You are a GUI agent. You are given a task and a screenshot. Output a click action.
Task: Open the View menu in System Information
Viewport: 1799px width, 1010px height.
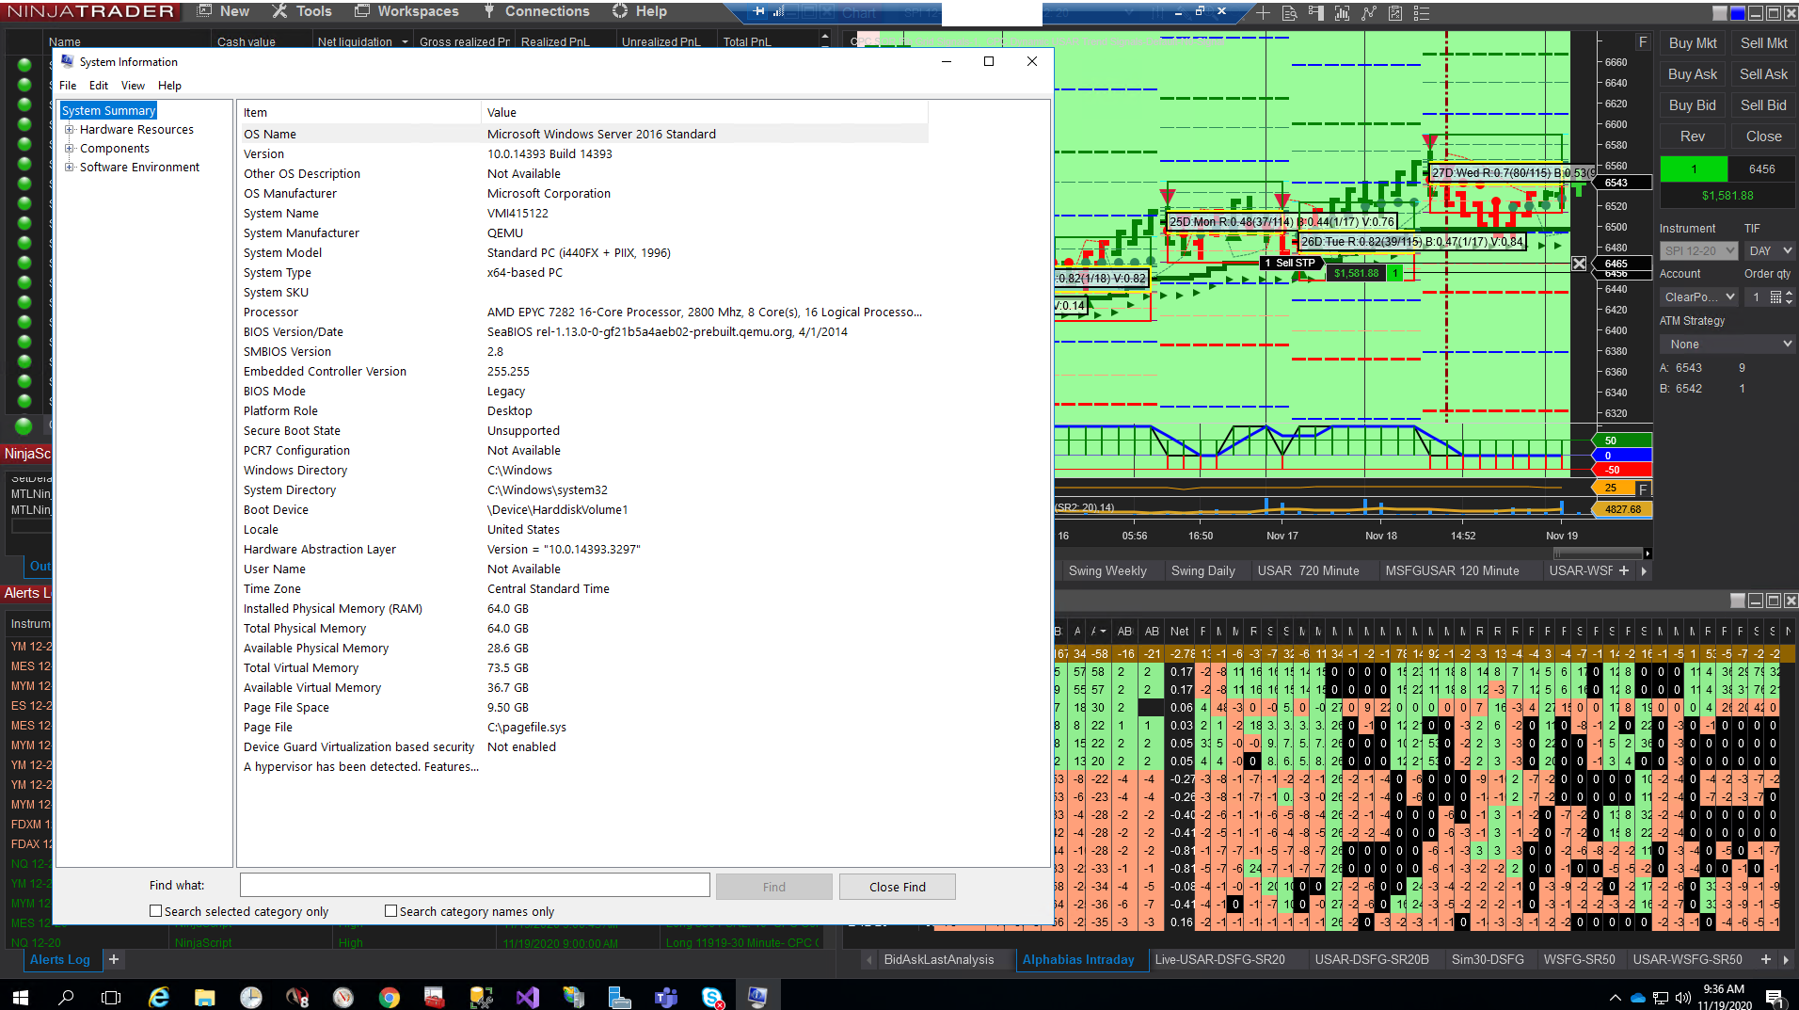[133, 86]
